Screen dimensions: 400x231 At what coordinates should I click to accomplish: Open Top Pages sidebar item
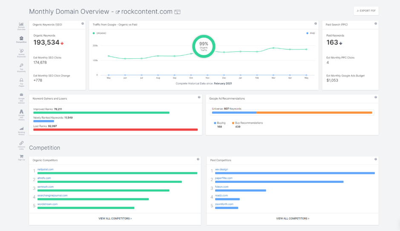(x=21, y=82)
